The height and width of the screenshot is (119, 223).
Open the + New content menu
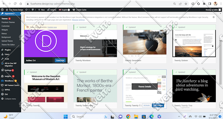click(x=41, y=10)
